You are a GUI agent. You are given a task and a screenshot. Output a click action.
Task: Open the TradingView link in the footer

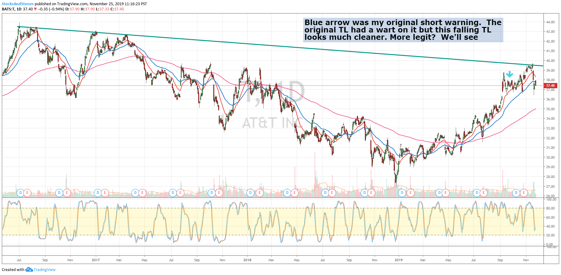[x=44, y=270]
